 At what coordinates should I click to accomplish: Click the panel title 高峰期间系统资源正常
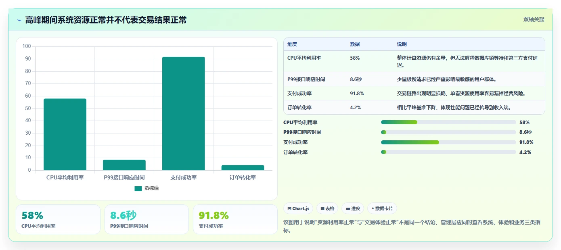(x=106, y=20)
